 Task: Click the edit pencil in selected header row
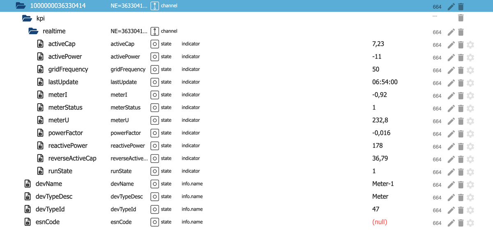(451, 7)
